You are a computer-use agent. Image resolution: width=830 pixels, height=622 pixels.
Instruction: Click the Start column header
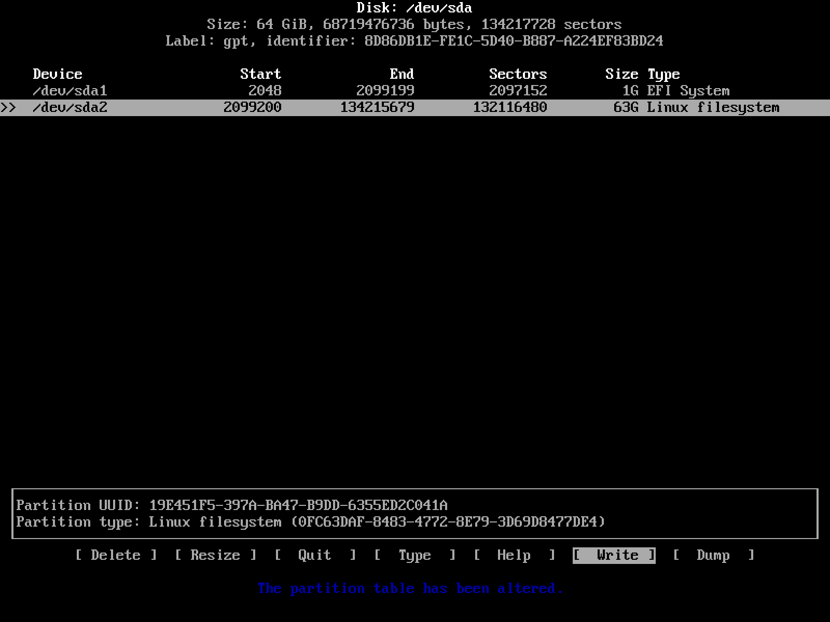point(260,74)
